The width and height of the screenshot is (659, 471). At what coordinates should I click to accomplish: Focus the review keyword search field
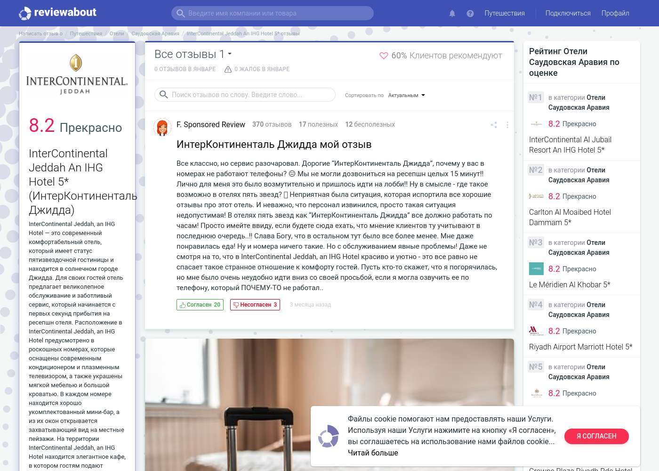(245, 95)
